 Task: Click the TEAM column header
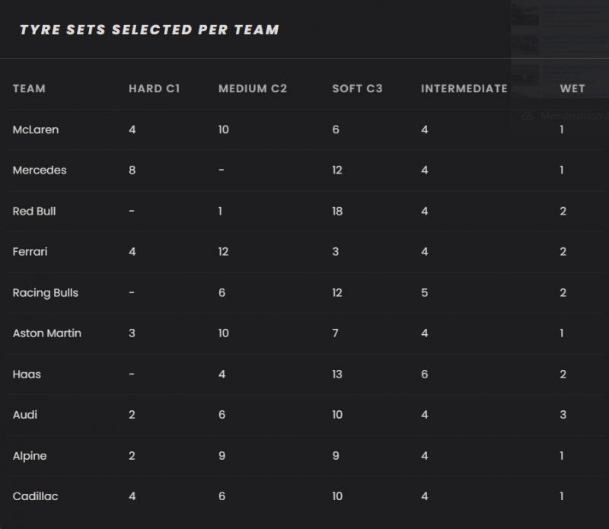[29, 88]
